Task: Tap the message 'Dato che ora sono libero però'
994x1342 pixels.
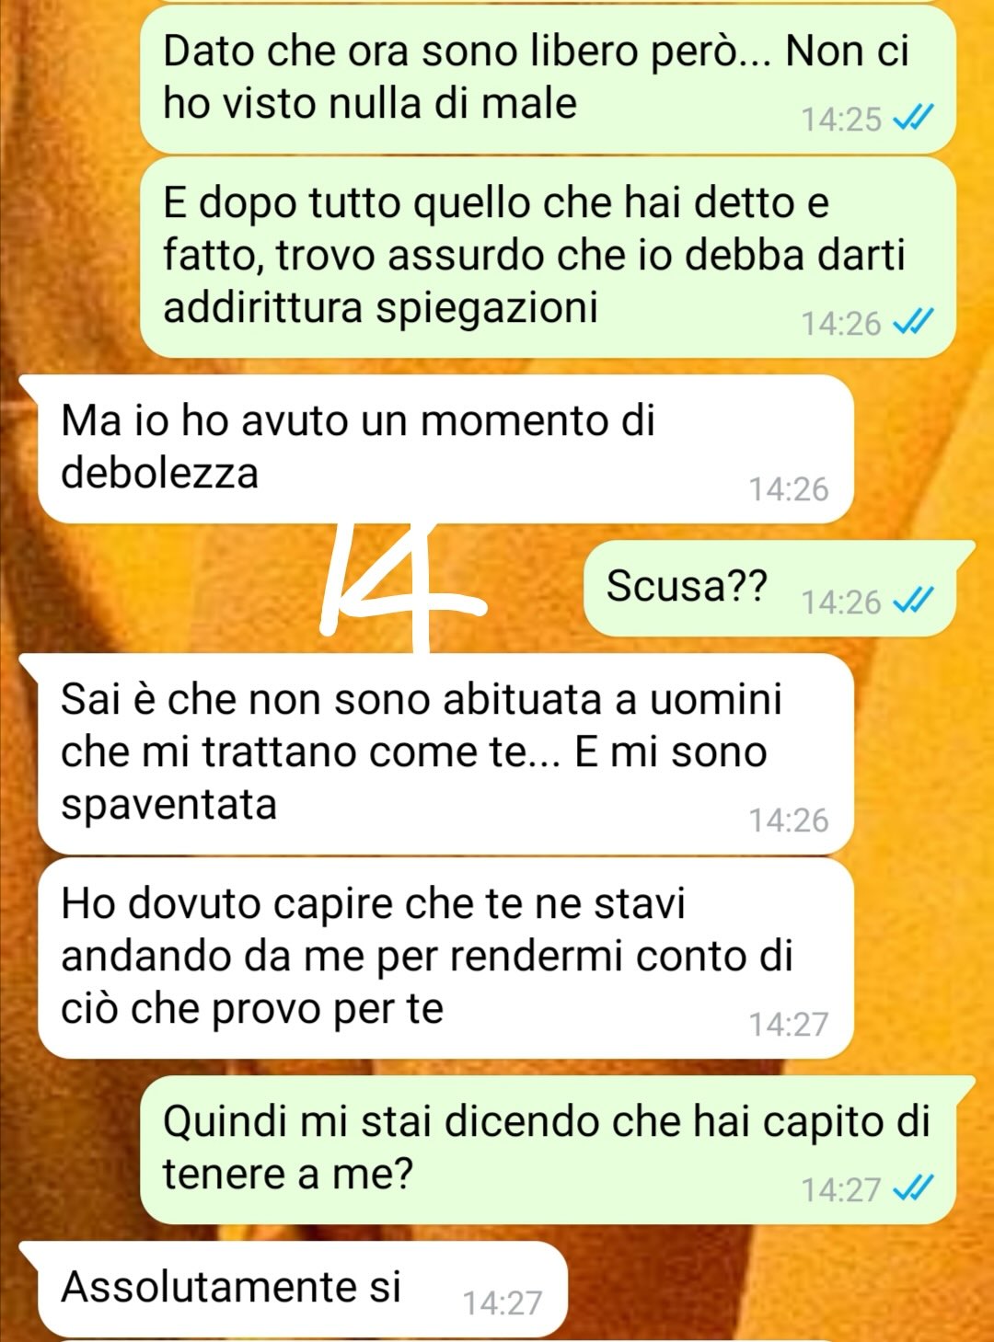Action: point(548,78)
